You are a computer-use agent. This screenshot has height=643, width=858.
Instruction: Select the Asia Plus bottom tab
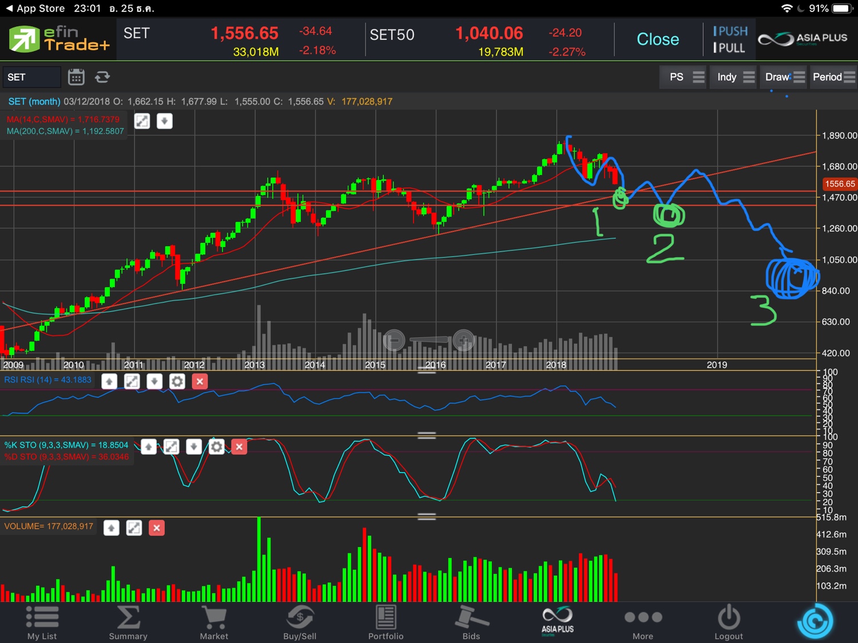(x=558, y=621)
